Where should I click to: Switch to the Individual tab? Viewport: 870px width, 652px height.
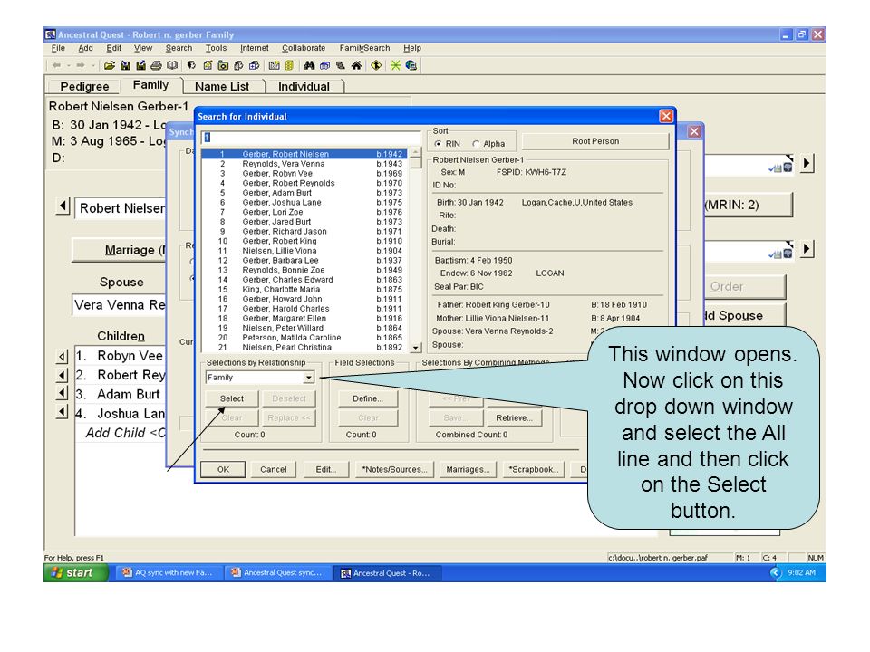coord(304,87)
